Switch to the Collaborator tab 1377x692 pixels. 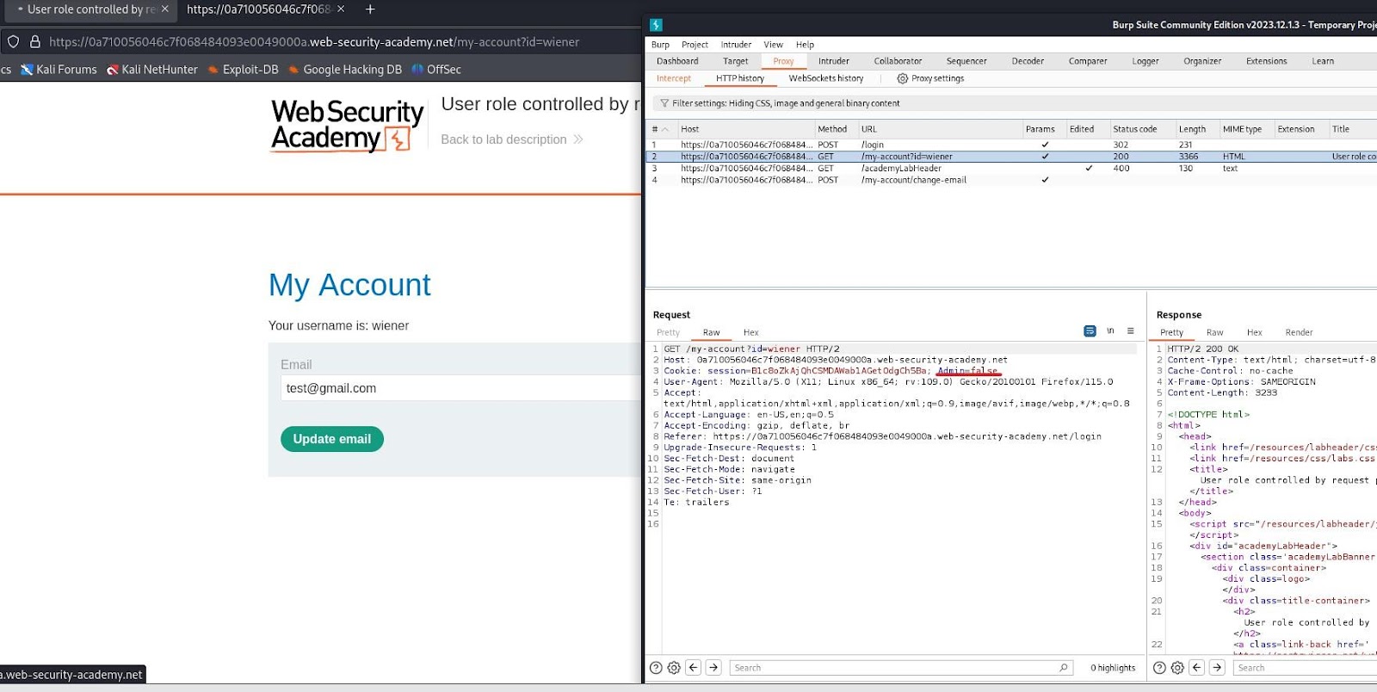[x=898, y=61]
